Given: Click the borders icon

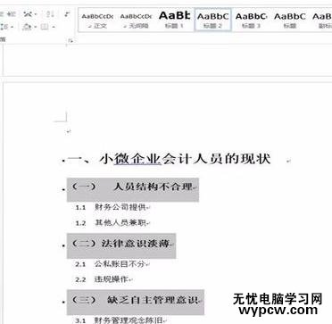Looking at the screenshot, I should tap(45, 28).
